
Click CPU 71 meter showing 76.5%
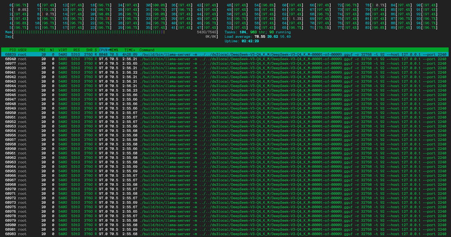(x=319, y=28)
